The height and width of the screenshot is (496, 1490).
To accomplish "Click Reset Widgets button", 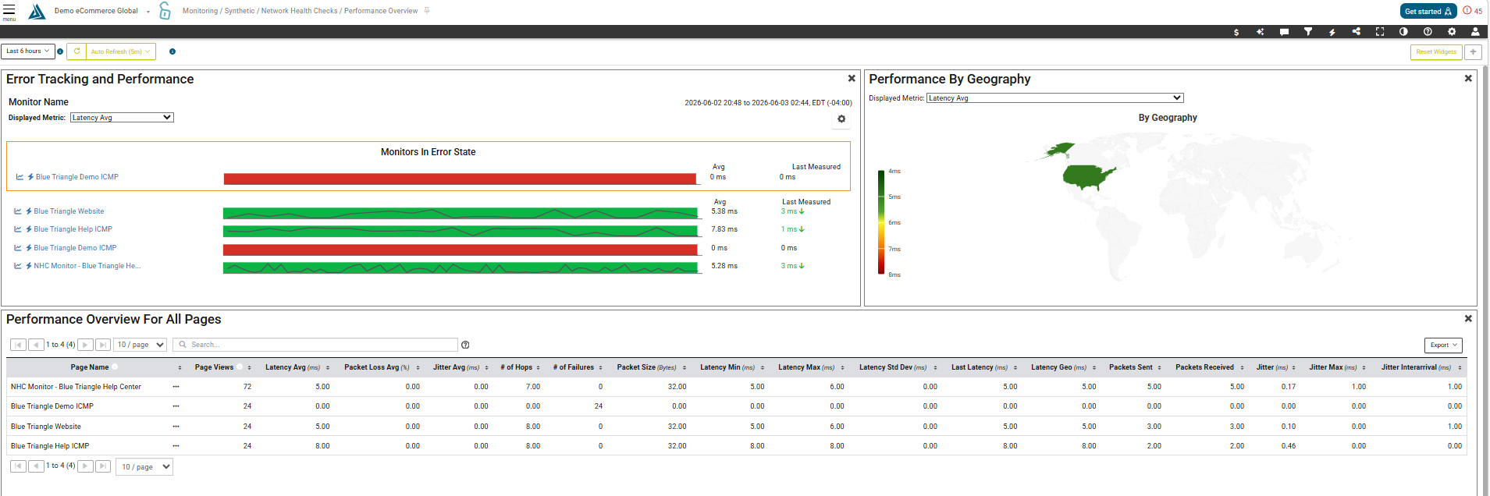I will point(1436,51).
